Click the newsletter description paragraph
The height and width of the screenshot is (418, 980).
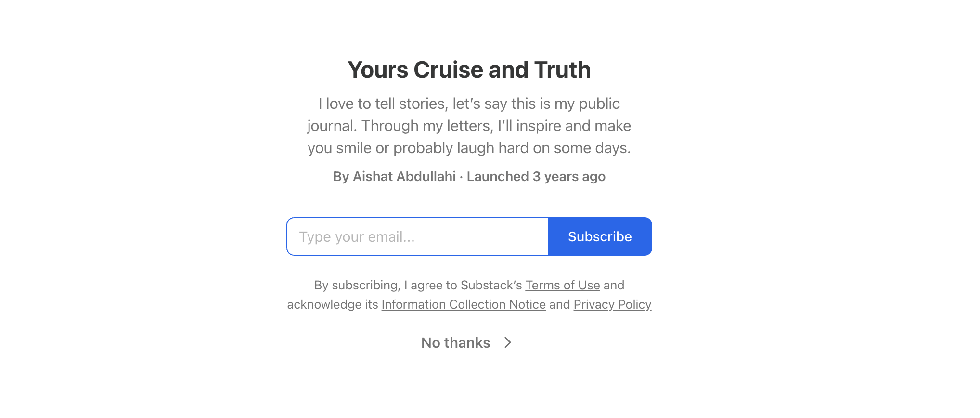click(x=469, y=126)
